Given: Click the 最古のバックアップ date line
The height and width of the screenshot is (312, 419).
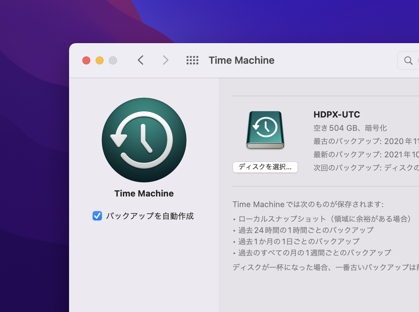Looking at the screenshot, I should click(x=365, y=141).
